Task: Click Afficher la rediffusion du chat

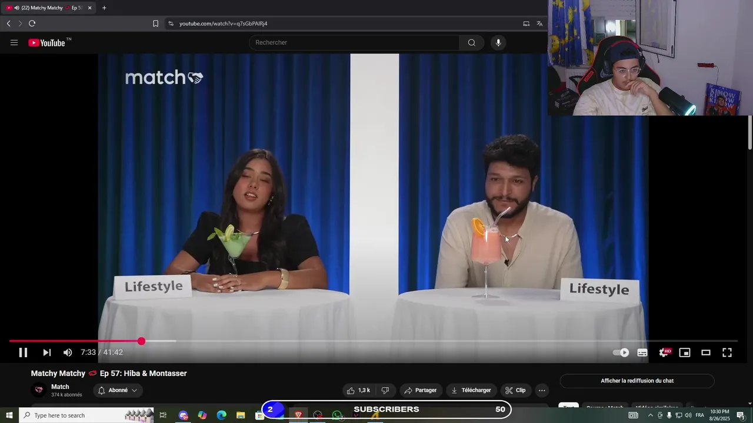Action: [637, 381]
